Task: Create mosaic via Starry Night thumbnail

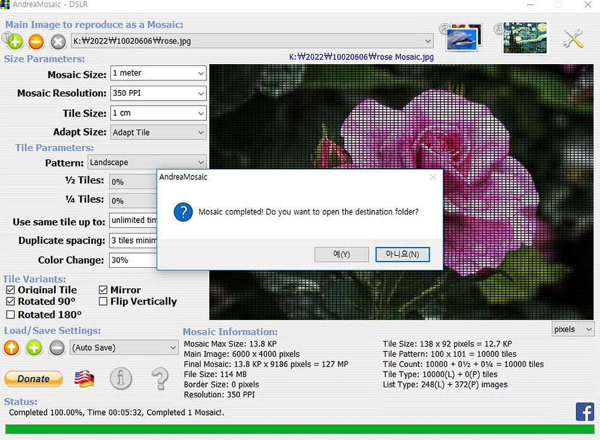Action: click(524, 37)
